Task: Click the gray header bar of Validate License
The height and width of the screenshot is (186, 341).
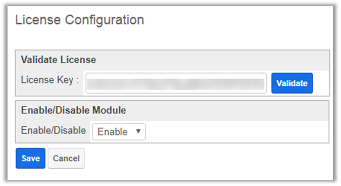Action: [212, 60]
